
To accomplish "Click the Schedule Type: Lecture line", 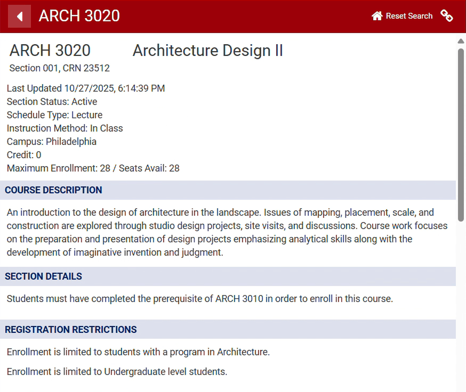I will pos(55,115).
